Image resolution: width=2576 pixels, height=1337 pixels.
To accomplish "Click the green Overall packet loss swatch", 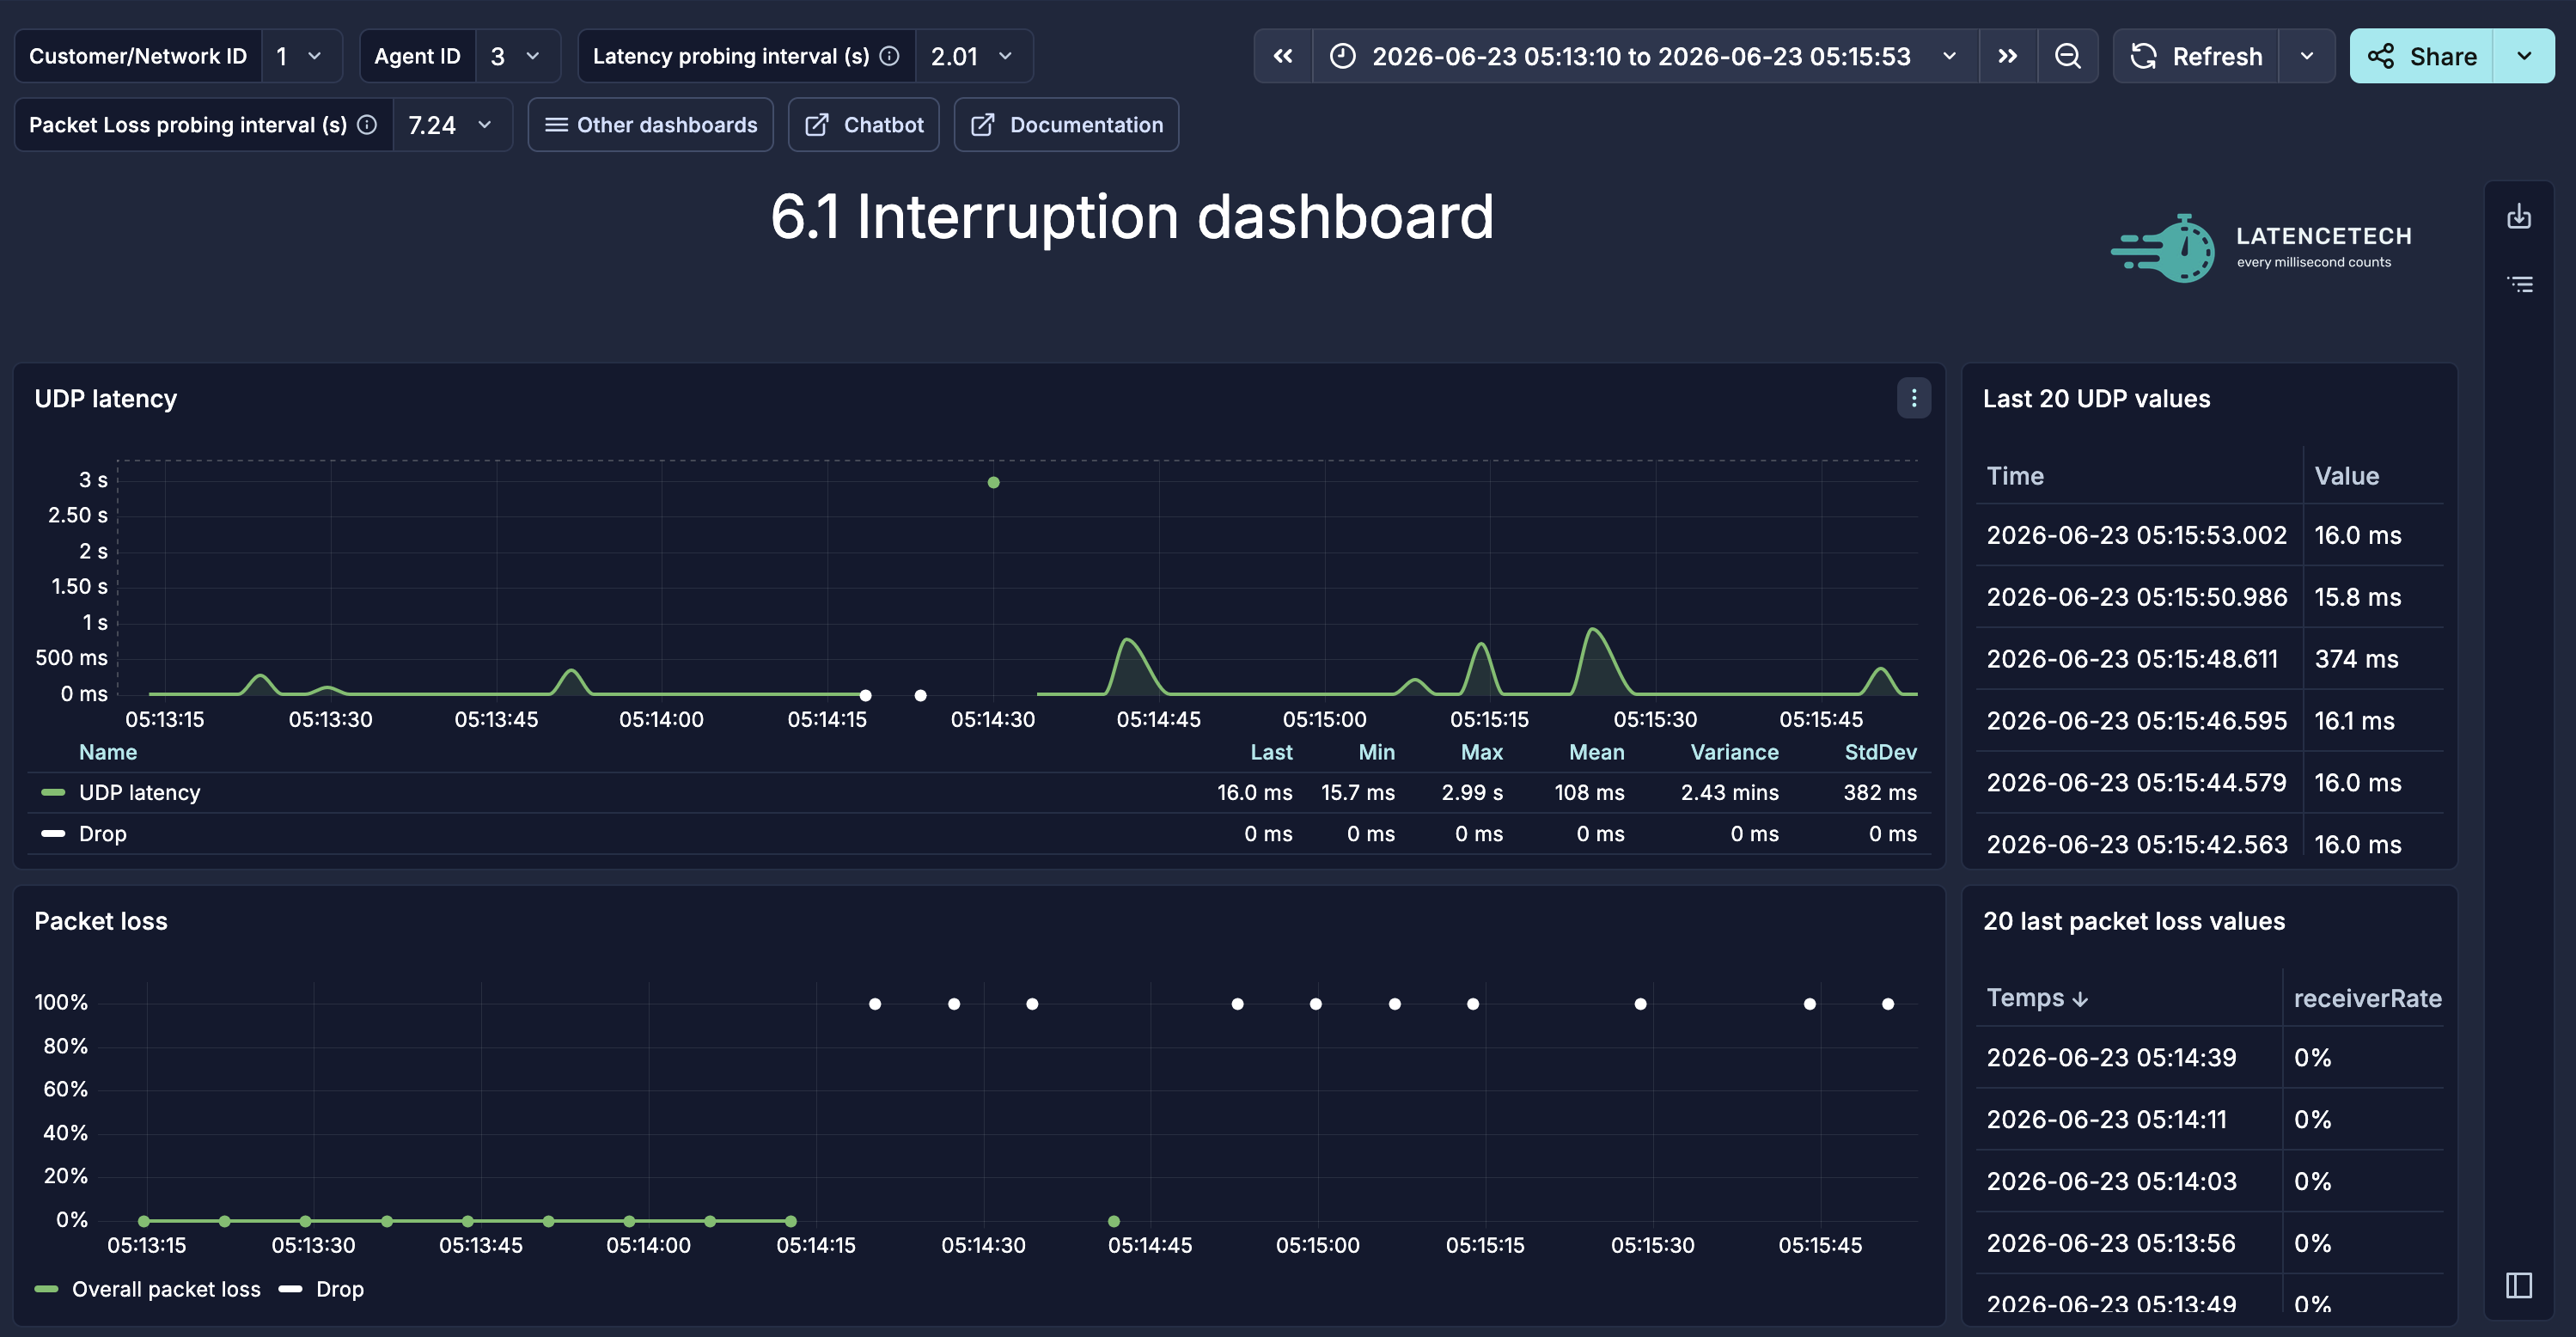I will point(46,1289).
